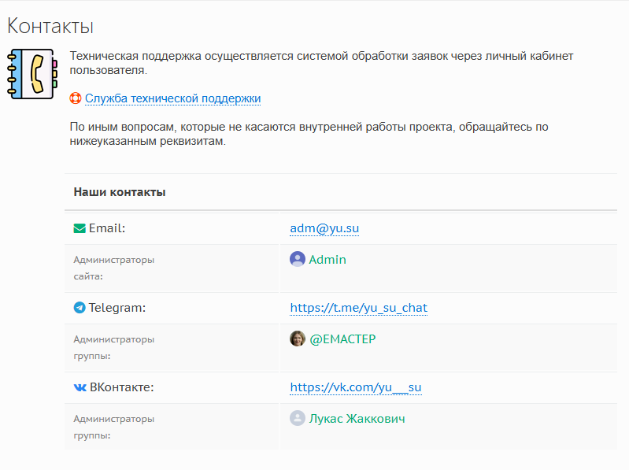Open the @EMACTEP profile link
Screen dimensions: 629x470
pos(342,339)
